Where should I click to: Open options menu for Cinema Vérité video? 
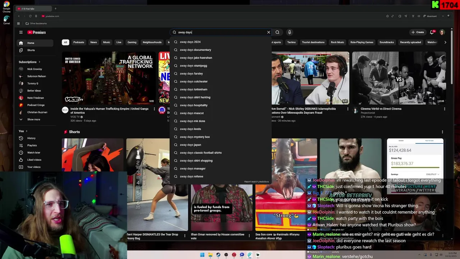[x=445, y=109]
